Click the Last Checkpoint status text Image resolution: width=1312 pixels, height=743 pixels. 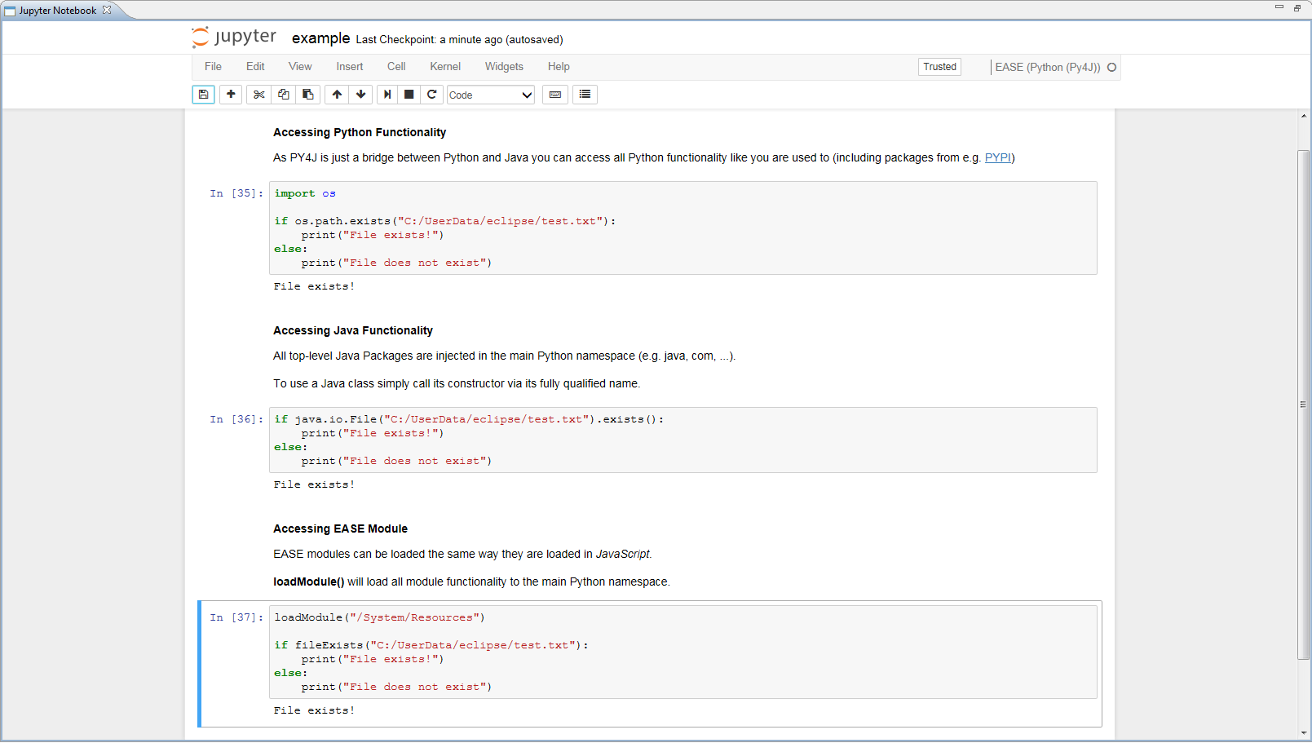tap(459, 40)
